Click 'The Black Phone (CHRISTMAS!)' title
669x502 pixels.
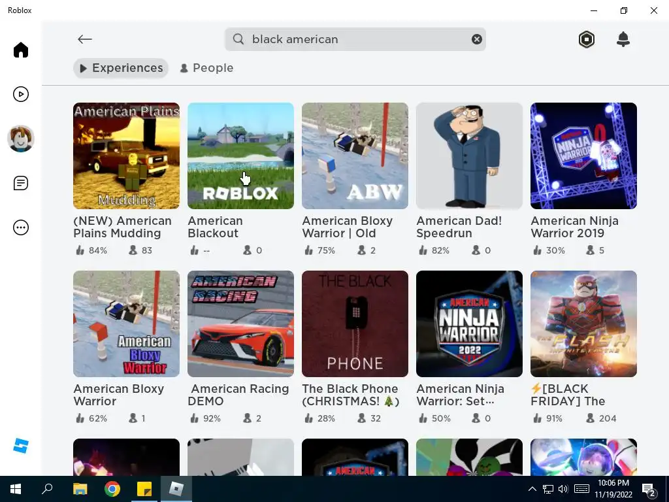351,395
